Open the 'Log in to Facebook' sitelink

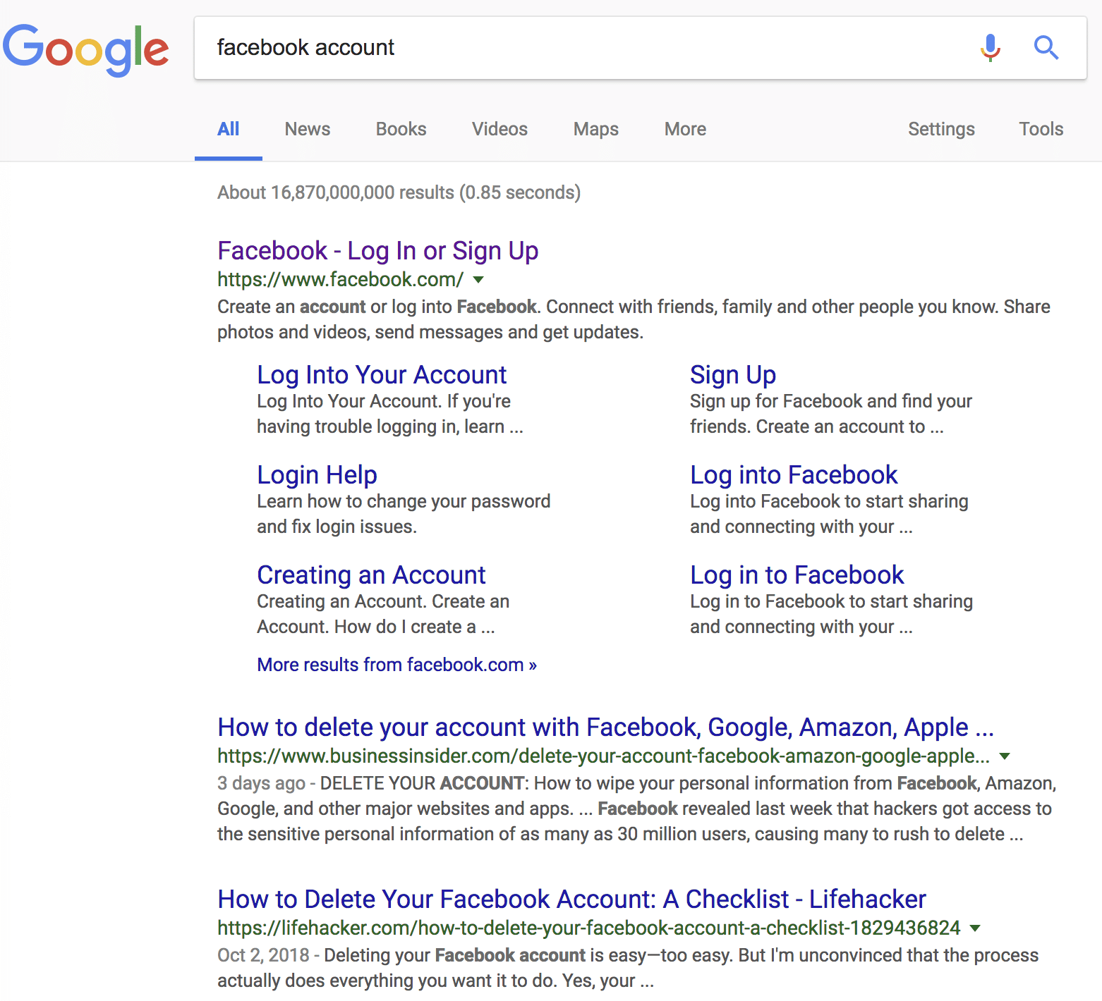pyautogui.click(x=797, y=575)
